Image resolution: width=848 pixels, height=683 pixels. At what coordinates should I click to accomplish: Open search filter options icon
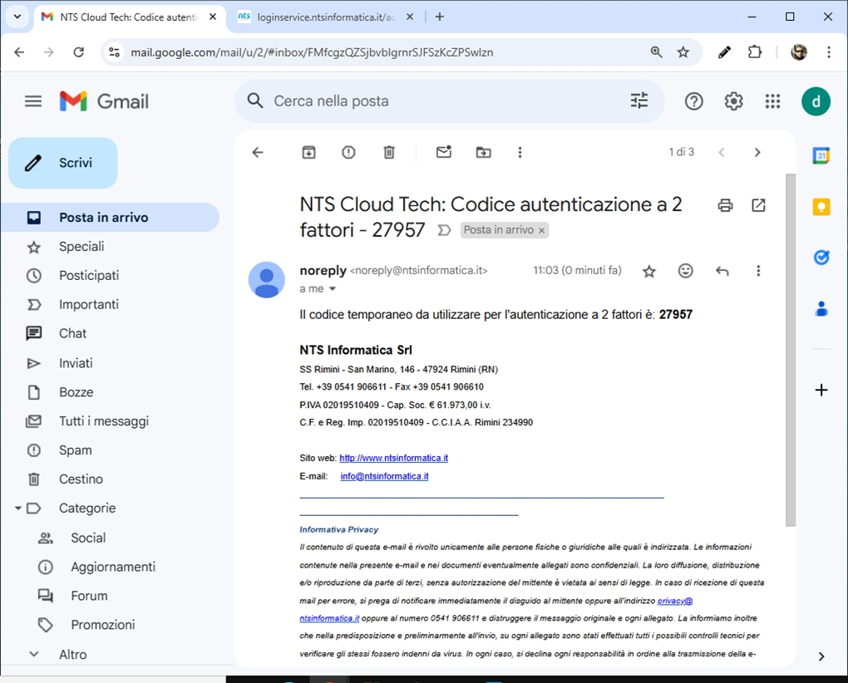(x=639, y=101)
